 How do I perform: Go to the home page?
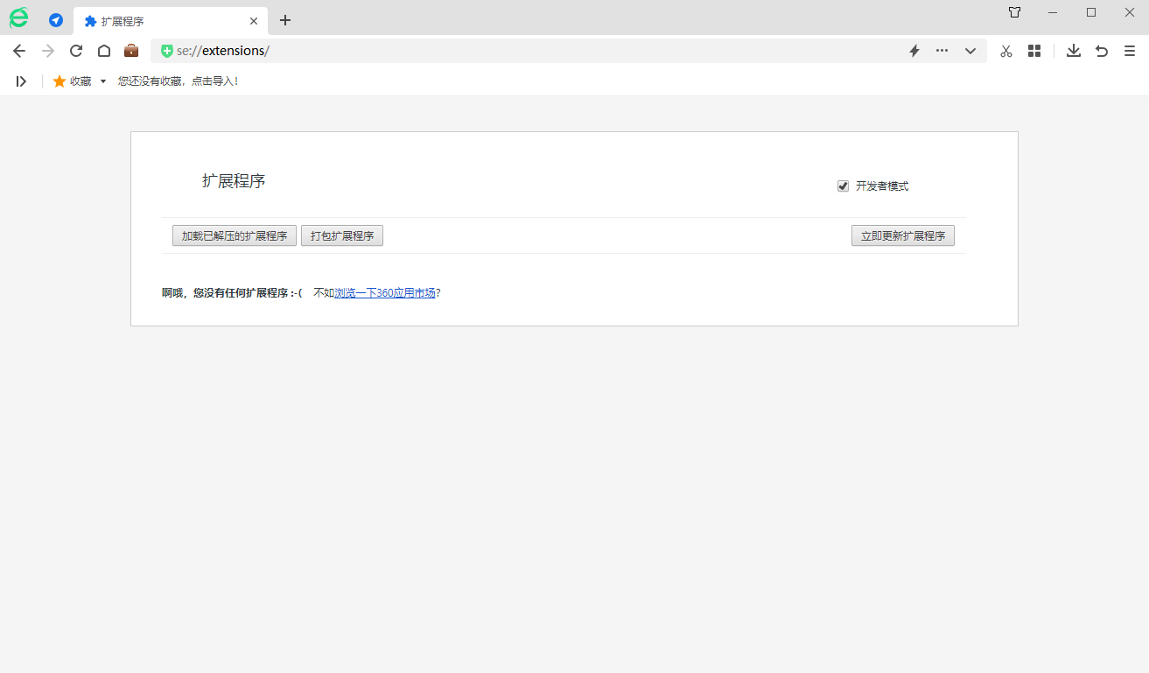click(104, 51)
